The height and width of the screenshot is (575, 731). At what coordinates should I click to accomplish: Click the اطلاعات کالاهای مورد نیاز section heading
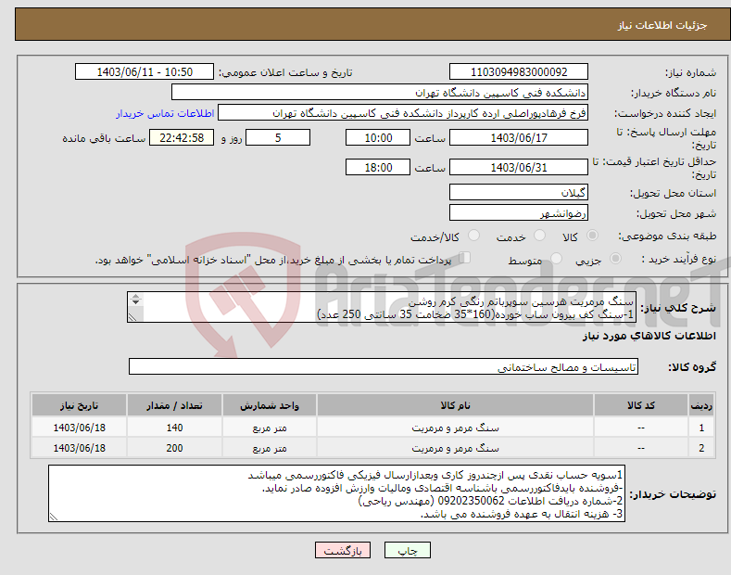[x=649, y=336]
